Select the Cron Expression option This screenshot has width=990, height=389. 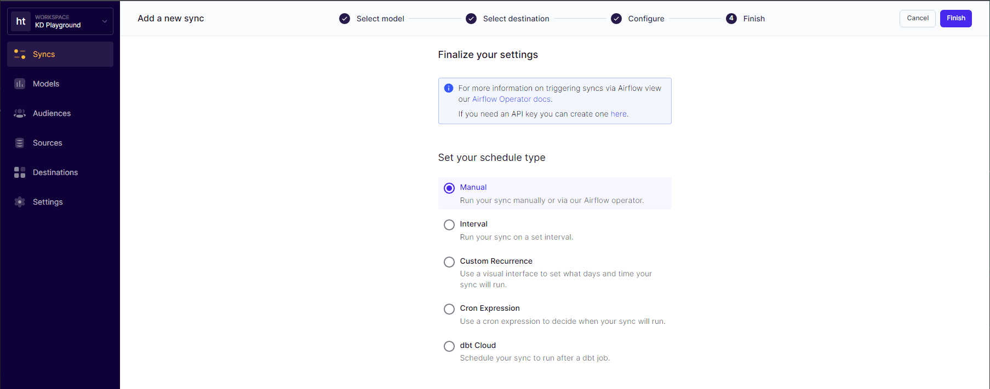449,309
